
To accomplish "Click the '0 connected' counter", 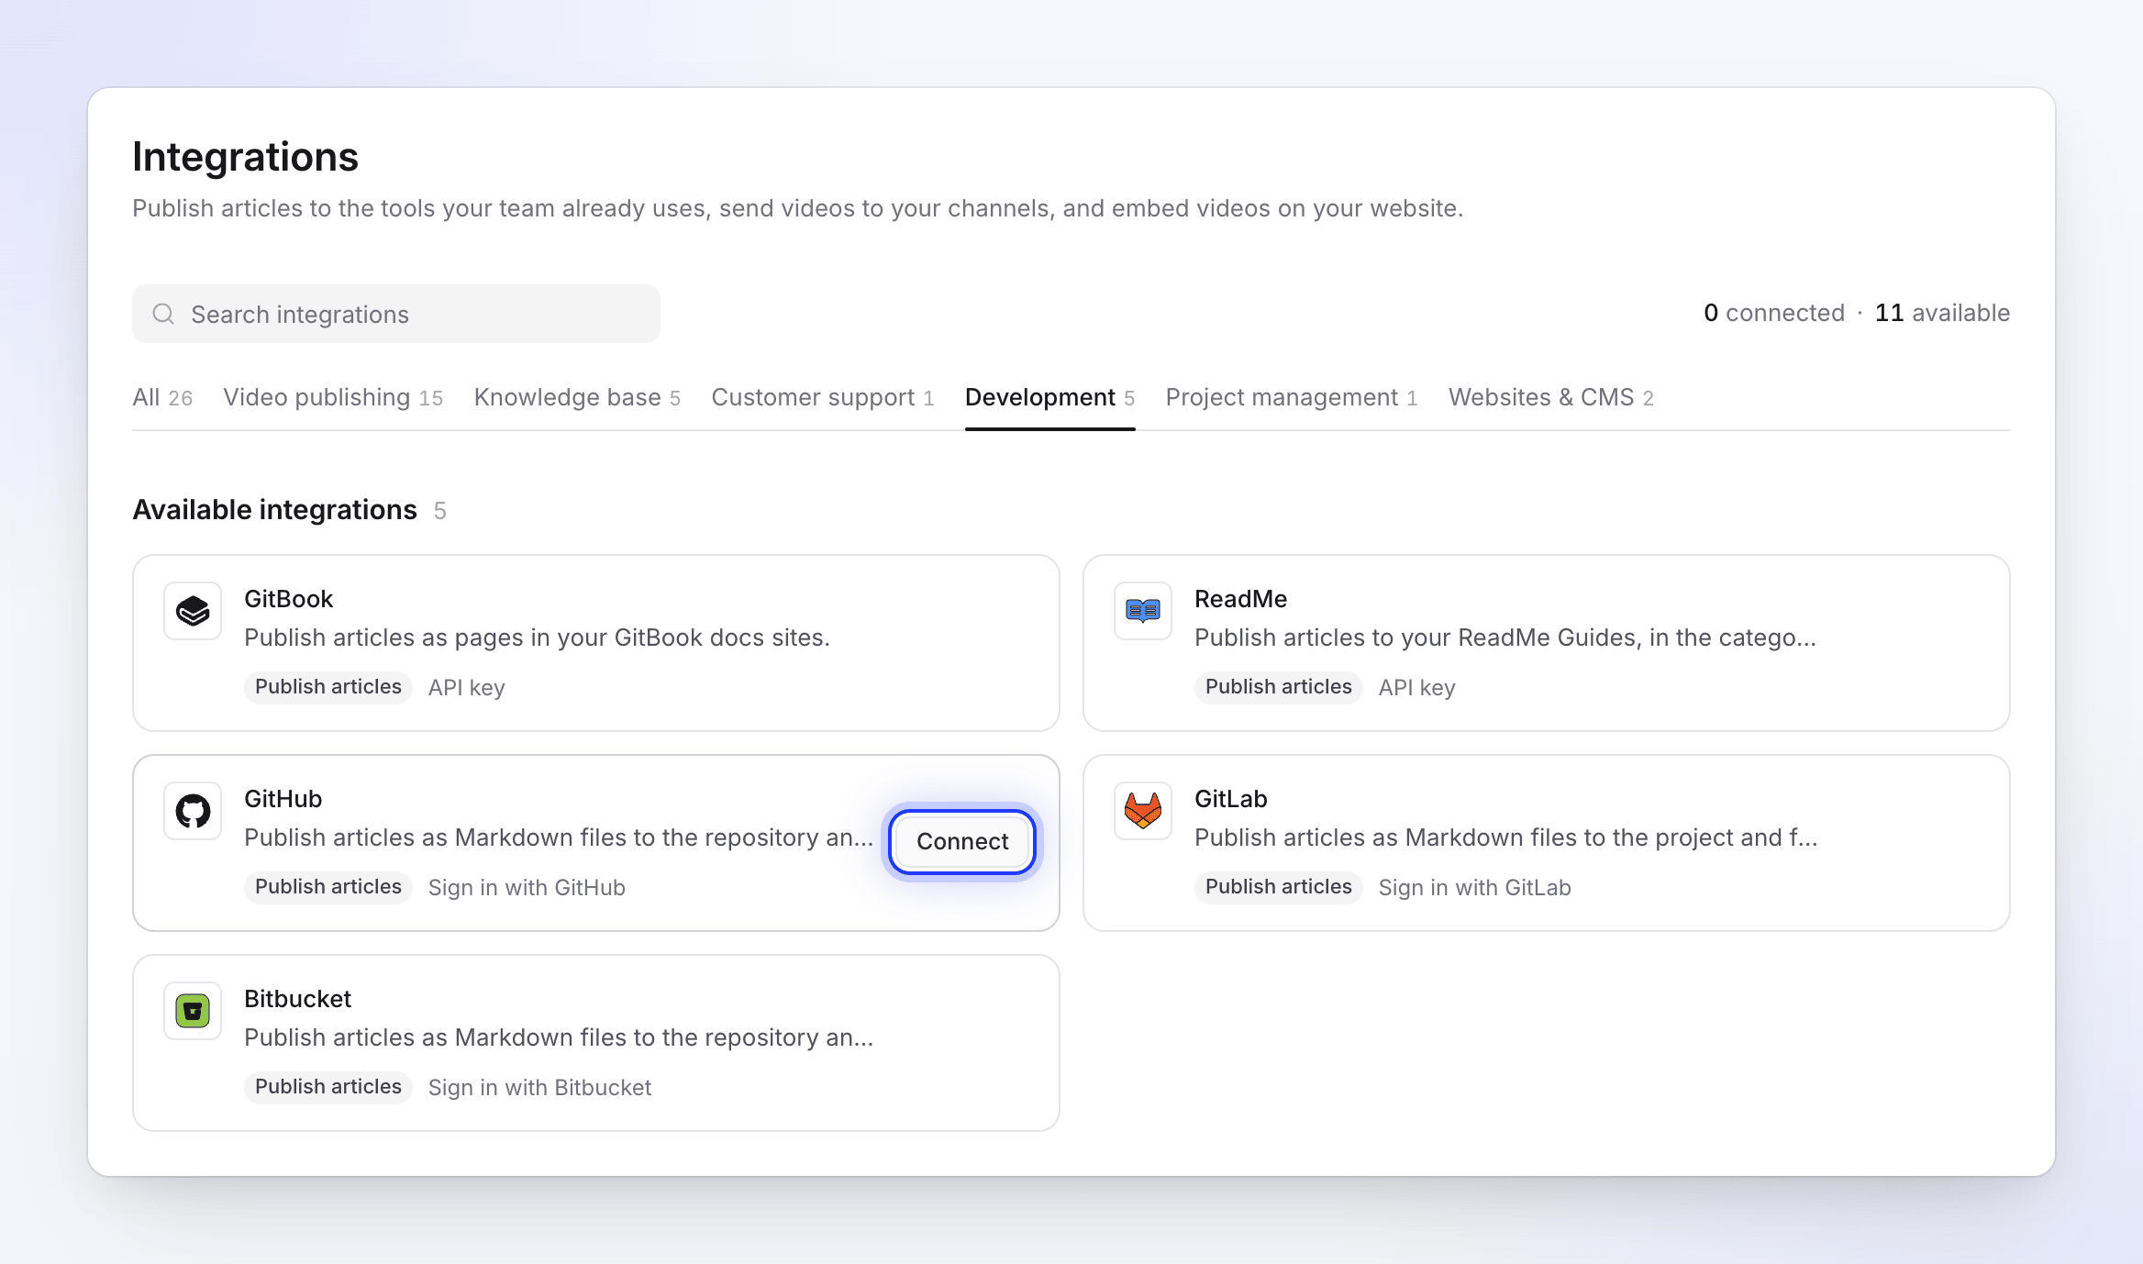I will pos(1774,313).
